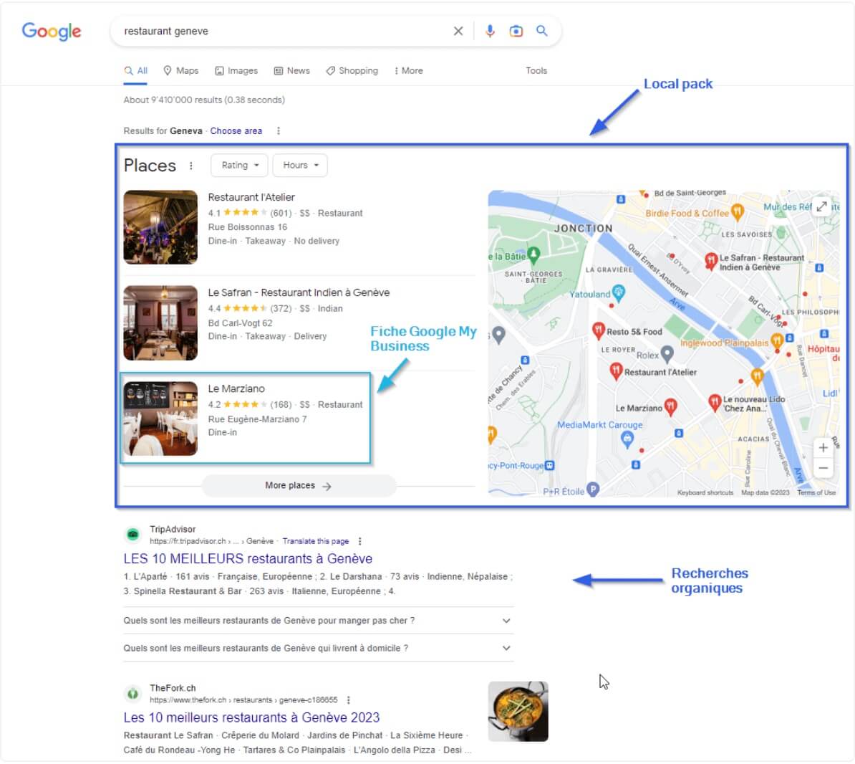The height and width of the screenshot is (764, 855).
Task: Zoom out on the map with minus button
Action: [x=823, y=468]
